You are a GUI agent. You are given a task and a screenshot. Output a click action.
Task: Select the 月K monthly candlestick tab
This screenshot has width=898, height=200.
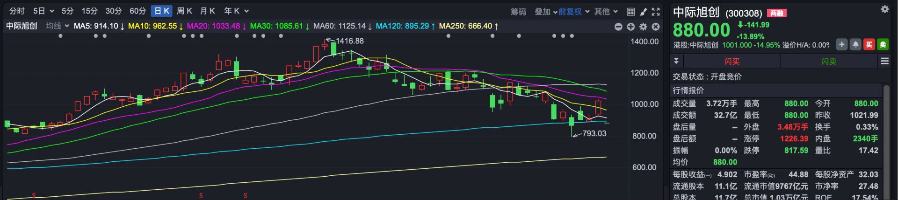207,11
